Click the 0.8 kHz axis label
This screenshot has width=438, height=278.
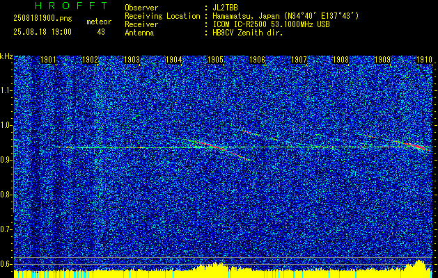click(6, 195)
